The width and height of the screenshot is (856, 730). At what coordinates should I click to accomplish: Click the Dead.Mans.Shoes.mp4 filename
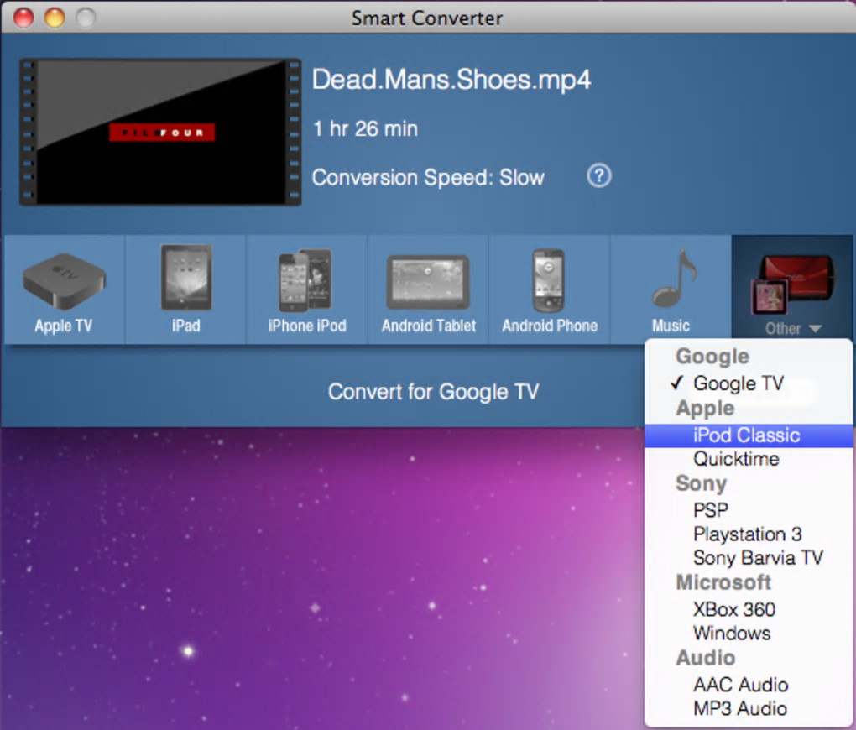coord(451,80)
